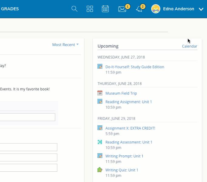Click the Museum Field Trip event icon
Screen dimensions: 207x182
tap(100, 93)
